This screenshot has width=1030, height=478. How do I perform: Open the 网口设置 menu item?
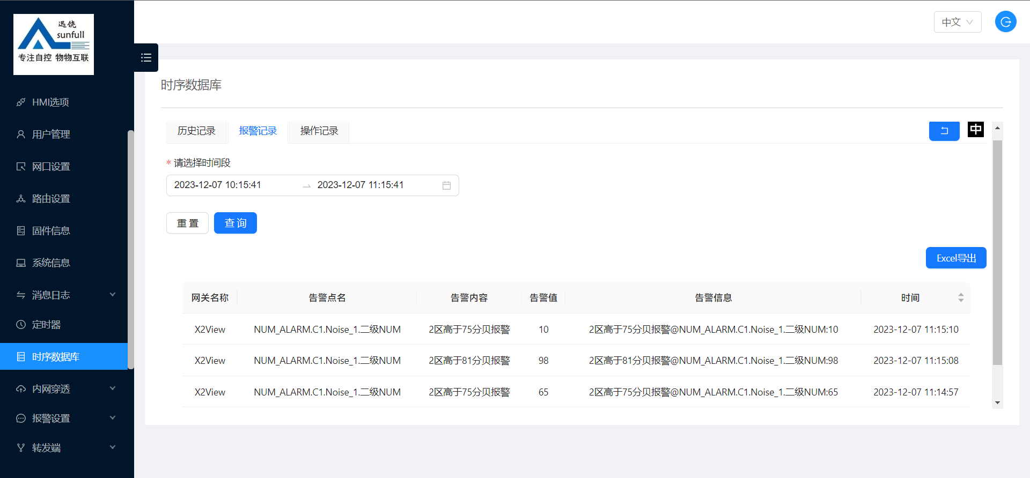coord(64,166)
